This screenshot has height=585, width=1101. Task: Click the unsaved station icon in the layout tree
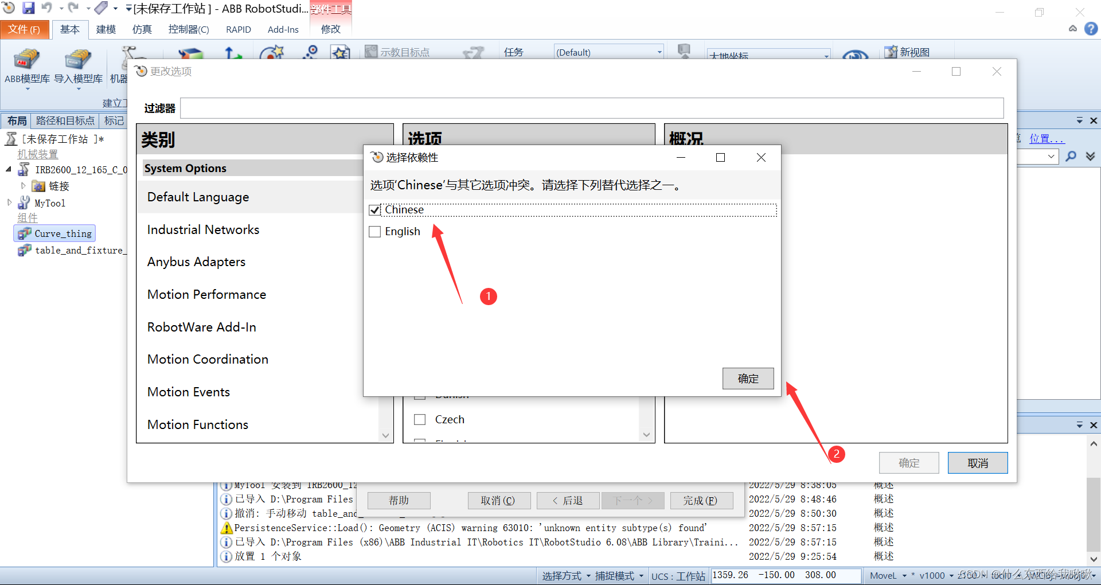11,139
